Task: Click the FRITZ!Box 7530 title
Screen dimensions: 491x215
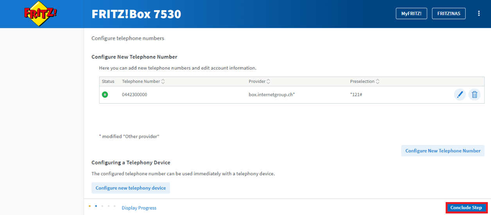Action: 136,14
